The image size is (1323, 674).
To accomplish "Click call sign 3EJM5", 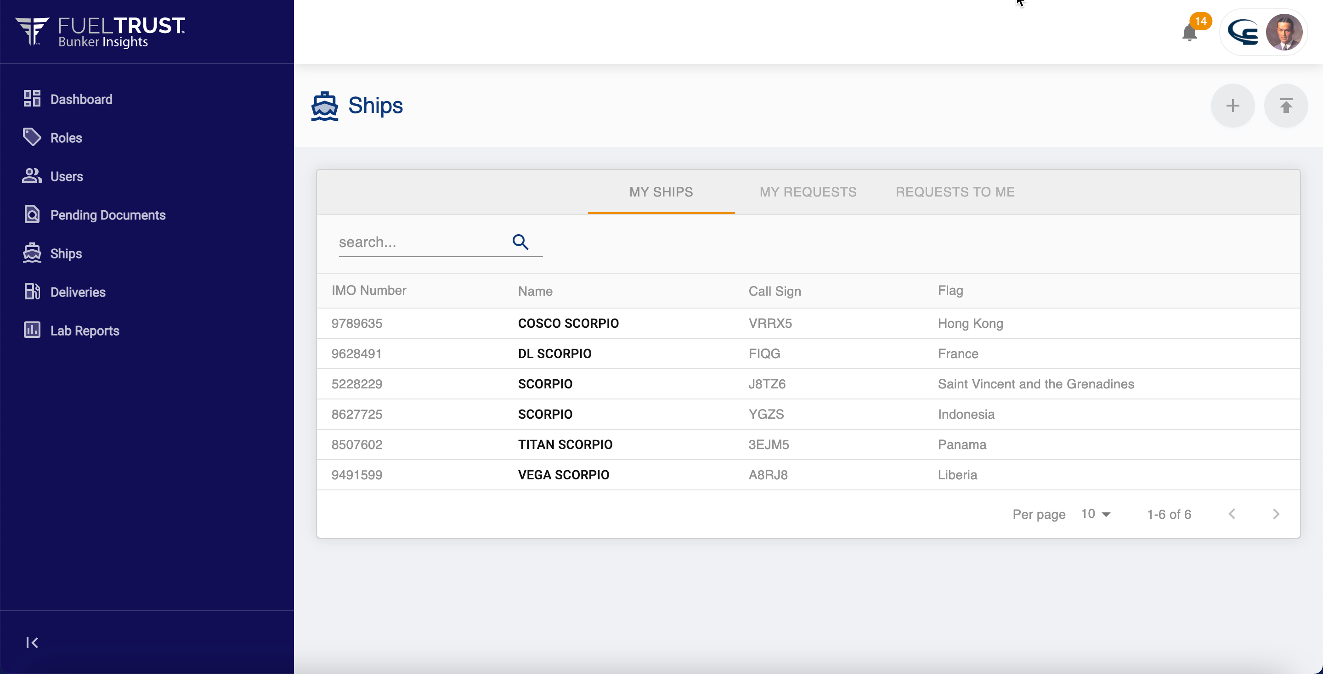I will click(769, 444).
